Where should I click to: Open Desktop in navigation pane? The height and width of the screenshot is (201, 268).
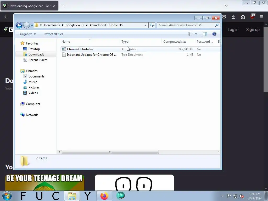[x=34, y=49]
